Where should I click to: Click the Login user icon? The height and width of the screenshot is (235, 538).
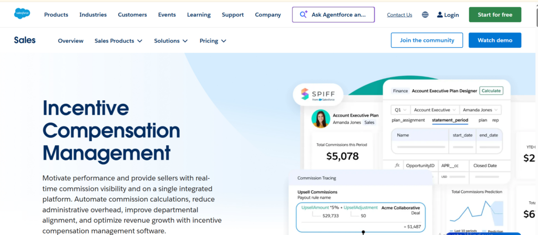coord(440,15)
